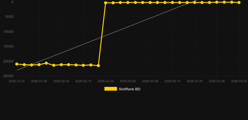Select the data point above 2026-03-08
This screenshot has height=120, width=248.
coord(150,2)
